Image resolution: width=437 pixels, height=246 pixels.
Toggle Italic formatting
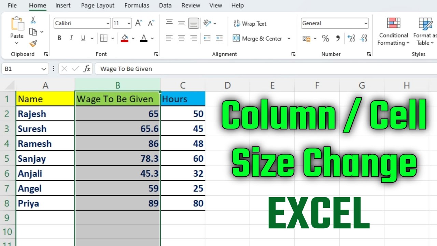(x=71, y=38)
